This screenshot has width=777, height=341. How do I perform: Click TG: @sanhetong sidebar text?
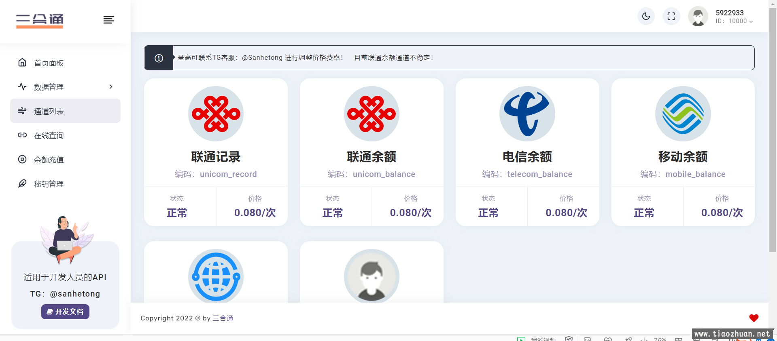(65, 294)
